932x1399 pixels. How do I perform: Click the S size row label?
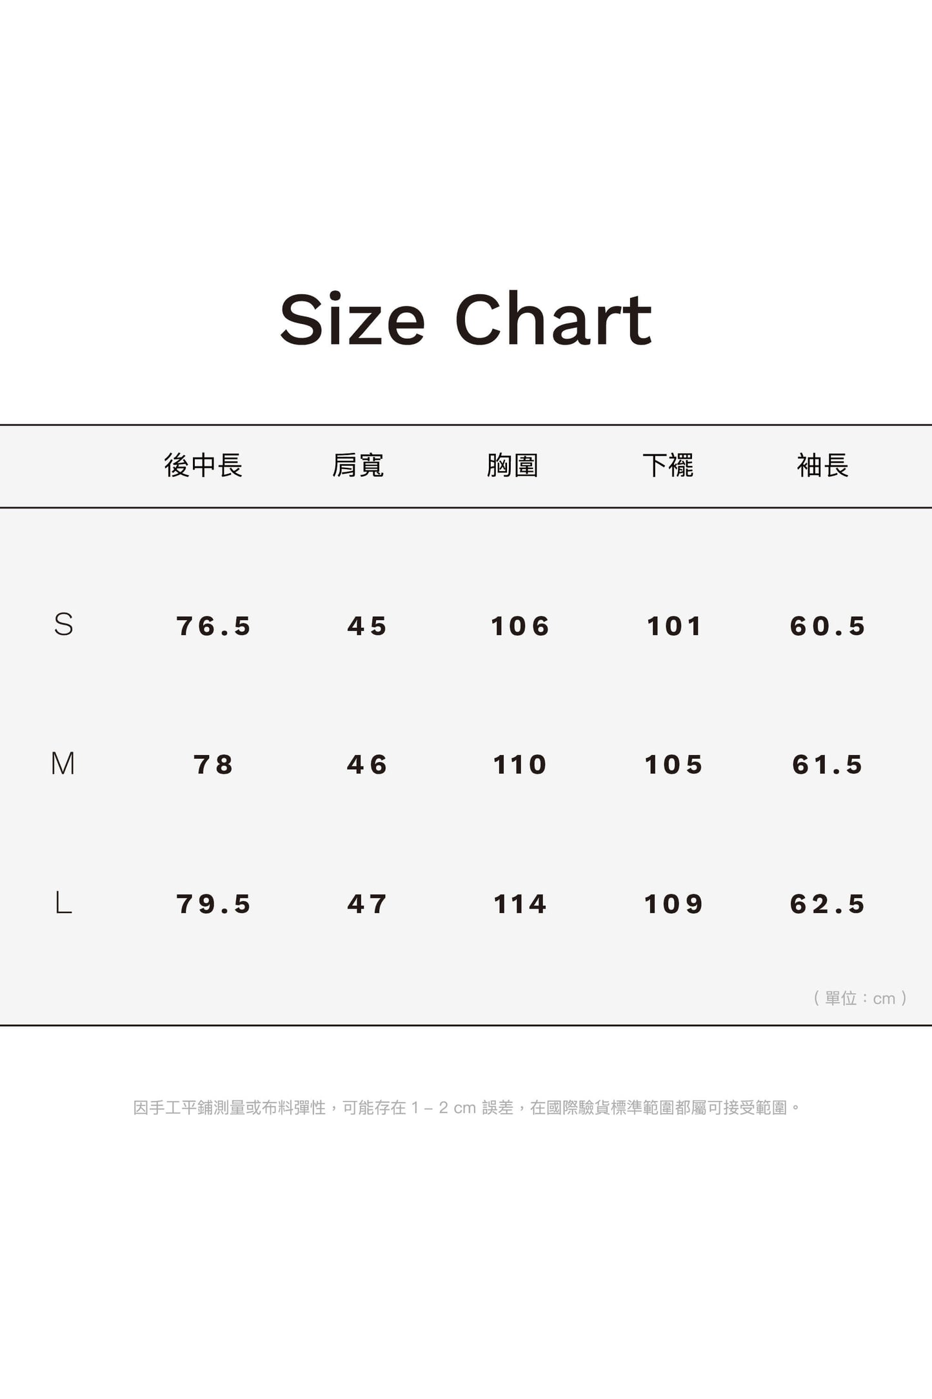pos(63,625)
